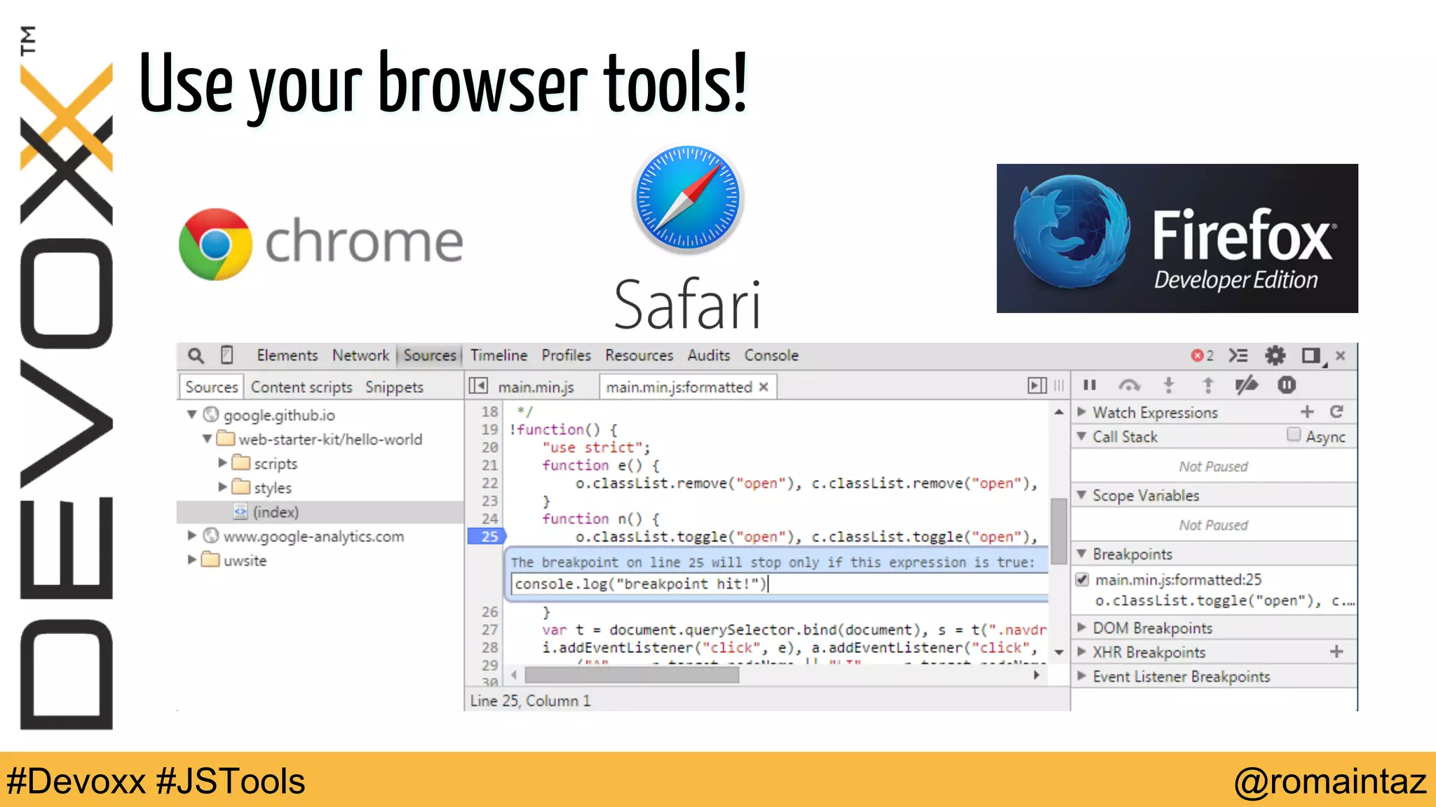Expand www.google-analytics.com node
Viewport: 1436px width, 807px height.
[x=191, y=535]
